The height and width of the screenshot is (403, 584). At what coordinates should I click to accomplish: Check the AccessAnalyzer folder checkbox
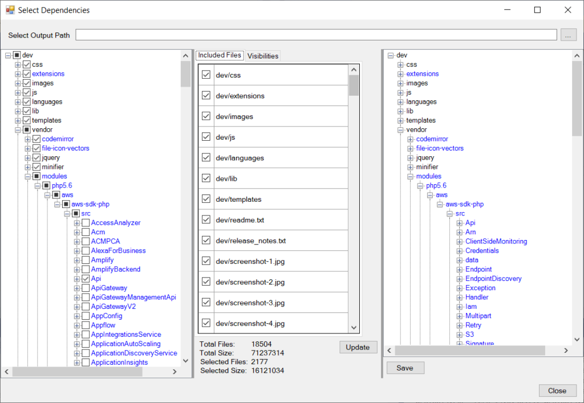pyautogui.click(x=86, y=223)
